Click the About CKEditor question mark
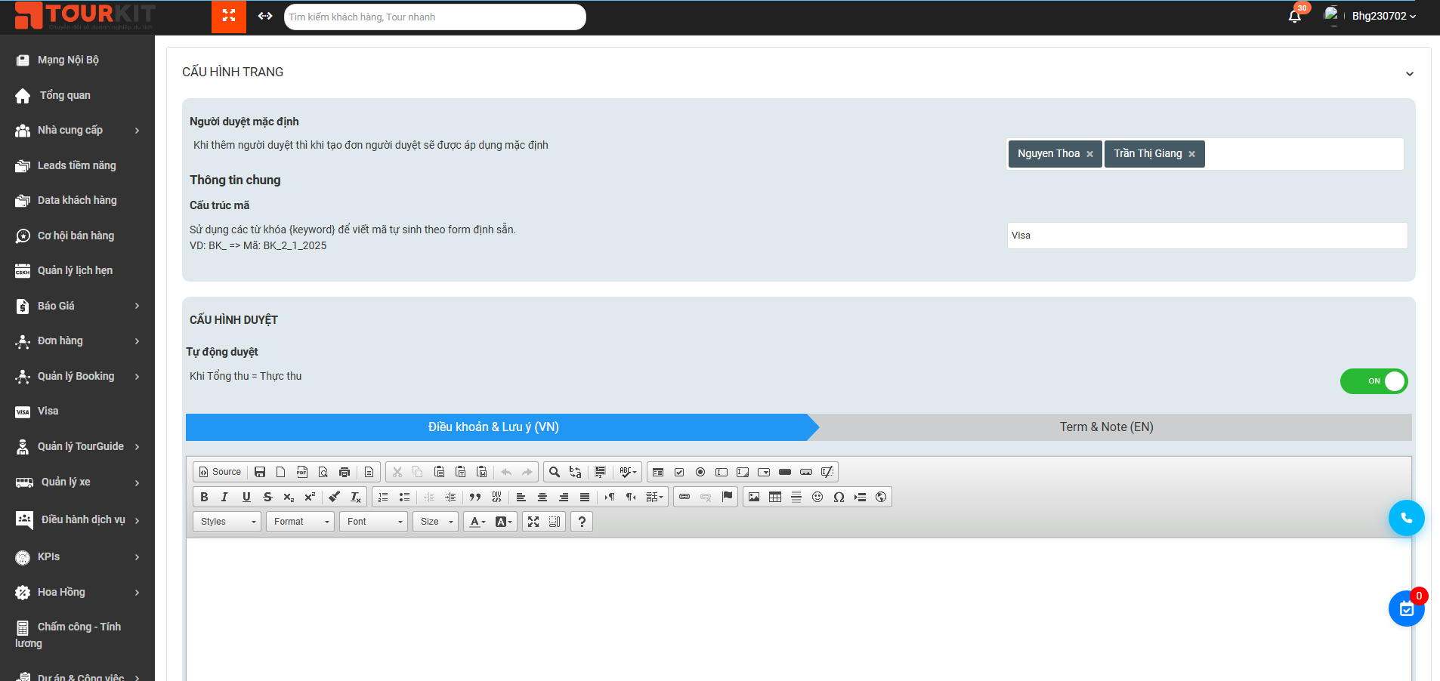The height and width of the screenshot is (681, 1440). point(582,522)
